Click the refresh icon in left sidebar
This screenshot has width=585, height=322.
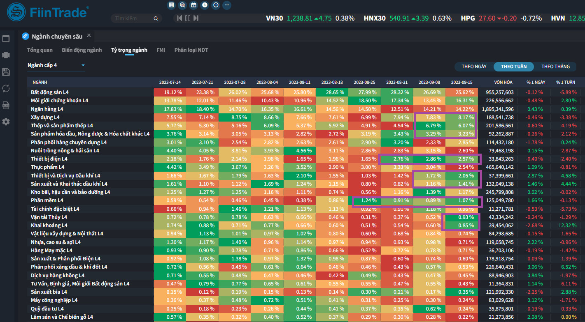6,88
